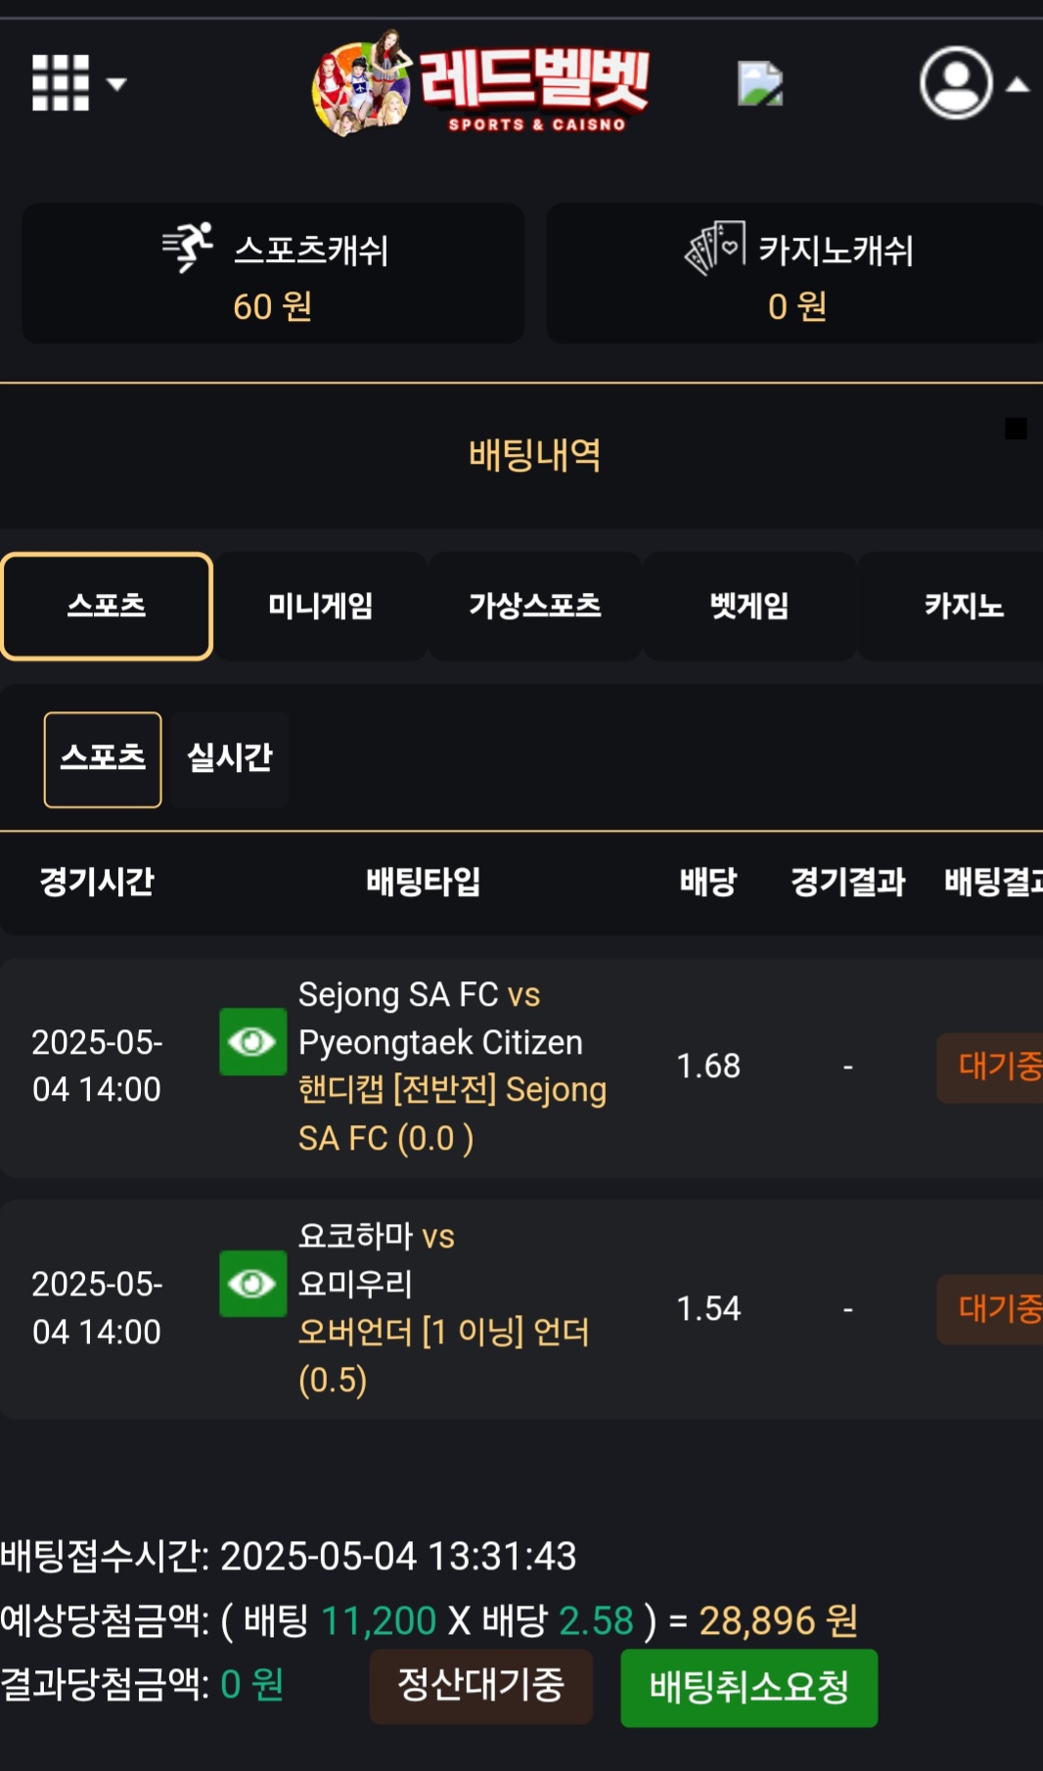
Task: Open the user profile avatar icon
Action: [x=956, y=83]
